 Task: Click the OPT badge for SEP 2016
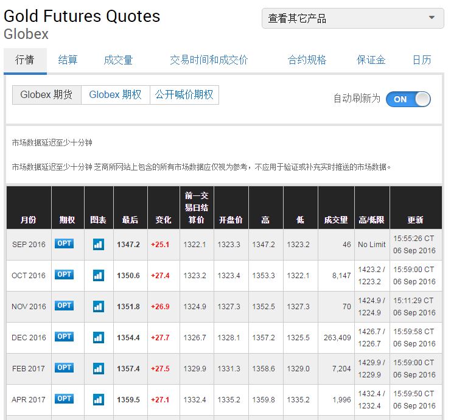point(64,243)
